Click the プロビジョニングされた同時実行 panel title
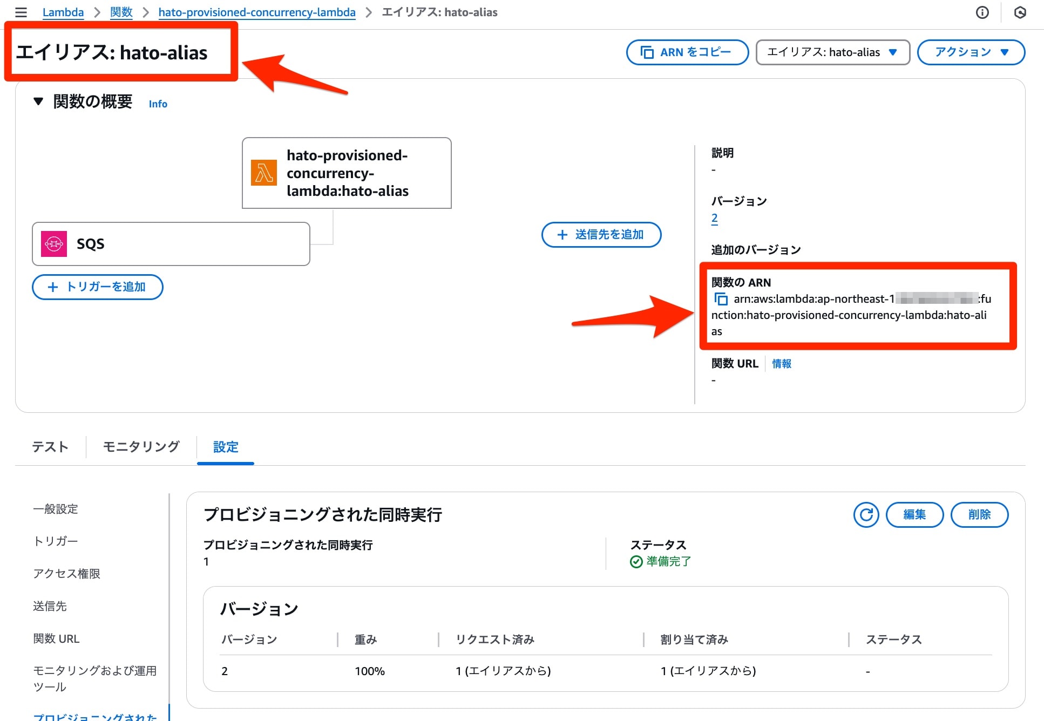This screenshot has width=1044, height=721. click(x=323, y=515)
